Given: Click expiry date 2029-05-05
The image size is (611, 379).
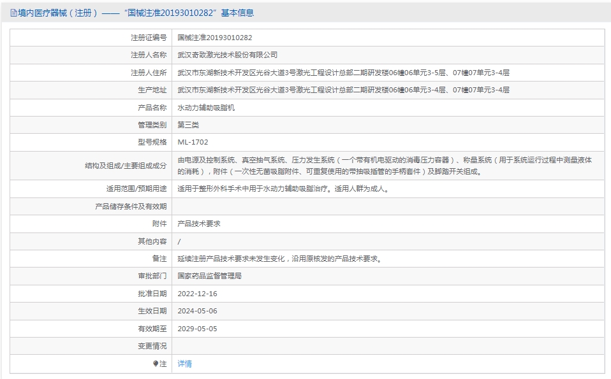Looking at the screenshot, I should pyautogui.click(x=197, y=329).
